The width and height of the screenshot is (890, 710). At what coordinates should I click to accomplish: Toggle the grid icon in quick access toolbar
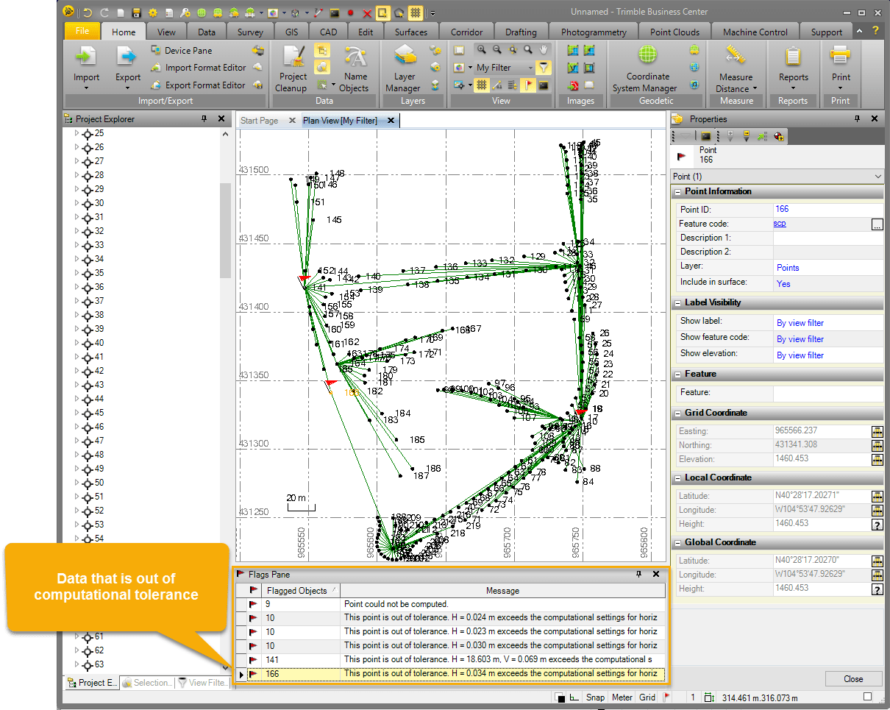pos(416,13)
